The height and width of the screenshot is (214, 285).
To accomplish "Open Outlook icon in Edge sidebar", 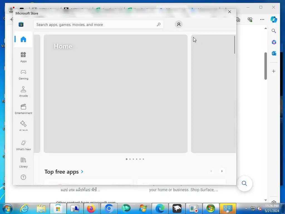I will (x=274, y=53).
